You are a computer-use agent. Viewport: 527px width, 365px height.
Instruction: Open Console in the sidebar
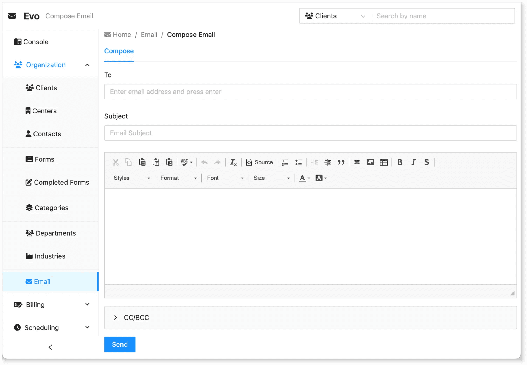[31, 42]
